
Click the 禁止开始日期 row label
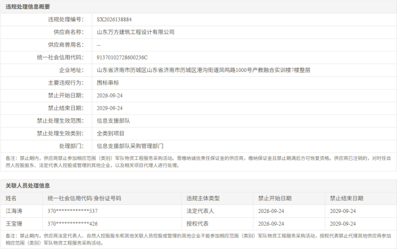point(66,95)
